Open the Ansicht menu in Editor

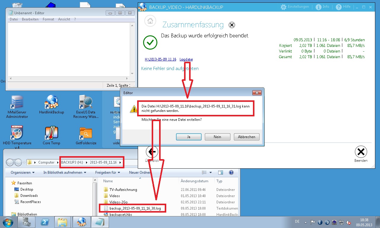(64, 19)
